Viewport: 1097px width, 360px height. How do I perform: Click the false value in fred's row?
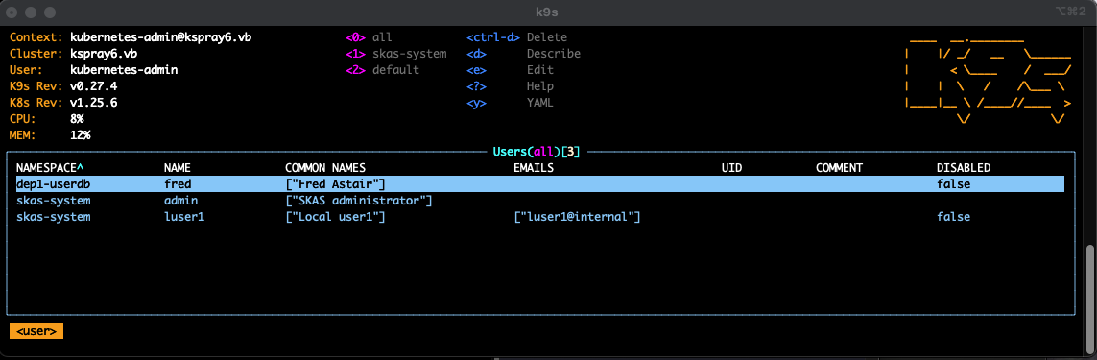(x=954, y=184)
